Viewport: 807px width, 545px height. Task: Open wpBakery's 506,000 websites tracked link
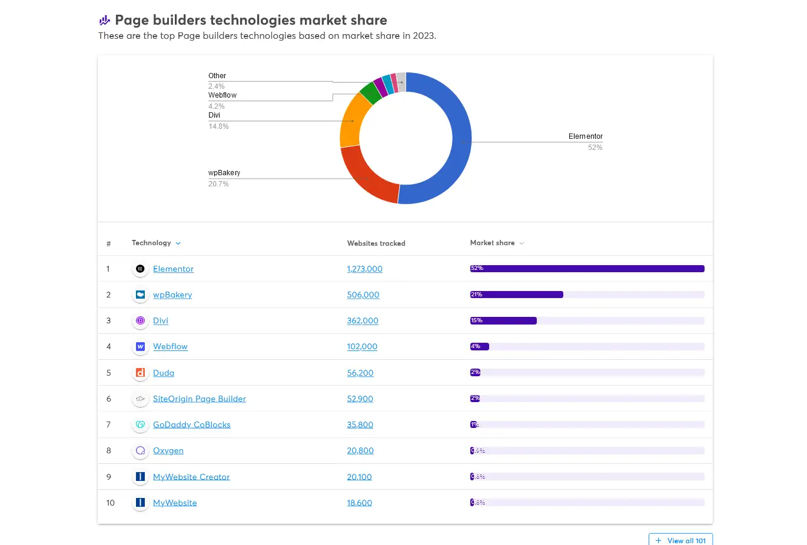pos(363,295)
